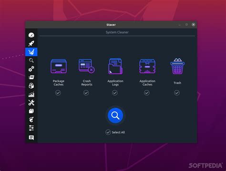
Task: Open Startup Apps rocket icon
Action: (x=31, y=43)
